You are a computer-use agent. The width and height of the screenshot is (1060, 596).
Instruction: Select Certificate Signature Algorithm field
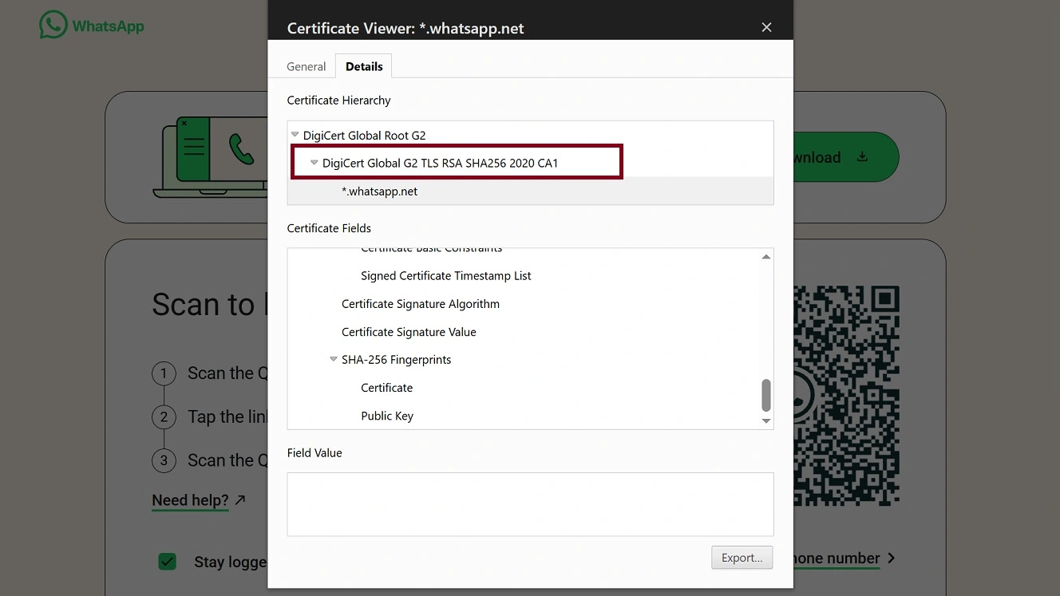(x=421, y=304)
